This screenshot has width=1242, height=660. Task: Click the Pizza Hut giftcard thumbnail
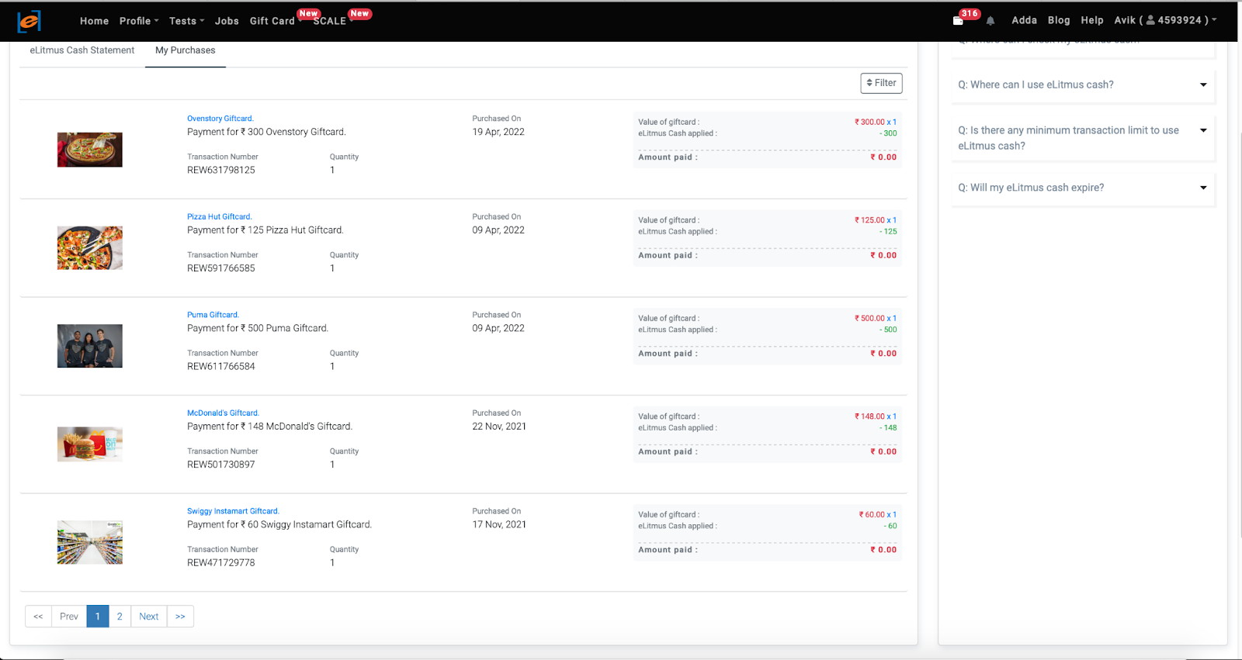tap(90, 248)
